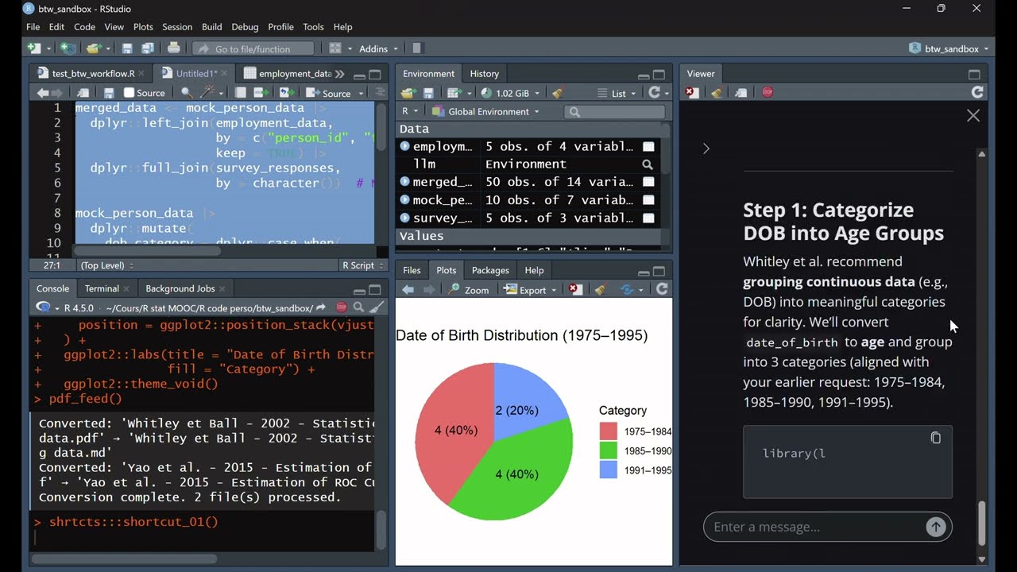Expand survey responses data object
Screen dimensions: 1017x572
pyautogui.click(x=405, y=218)
